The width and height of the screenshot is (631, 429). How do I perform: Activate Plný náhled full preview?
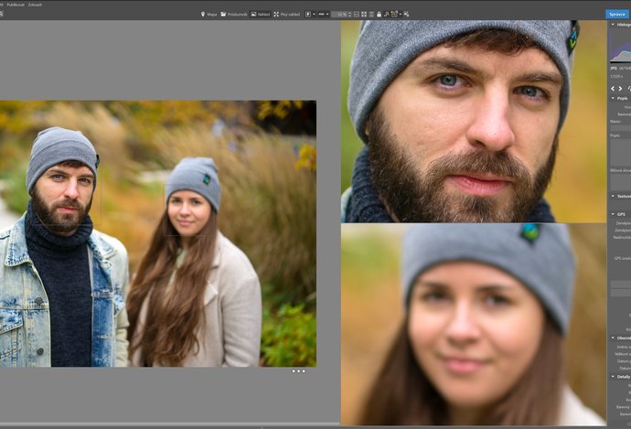click(x=287, y=15)
